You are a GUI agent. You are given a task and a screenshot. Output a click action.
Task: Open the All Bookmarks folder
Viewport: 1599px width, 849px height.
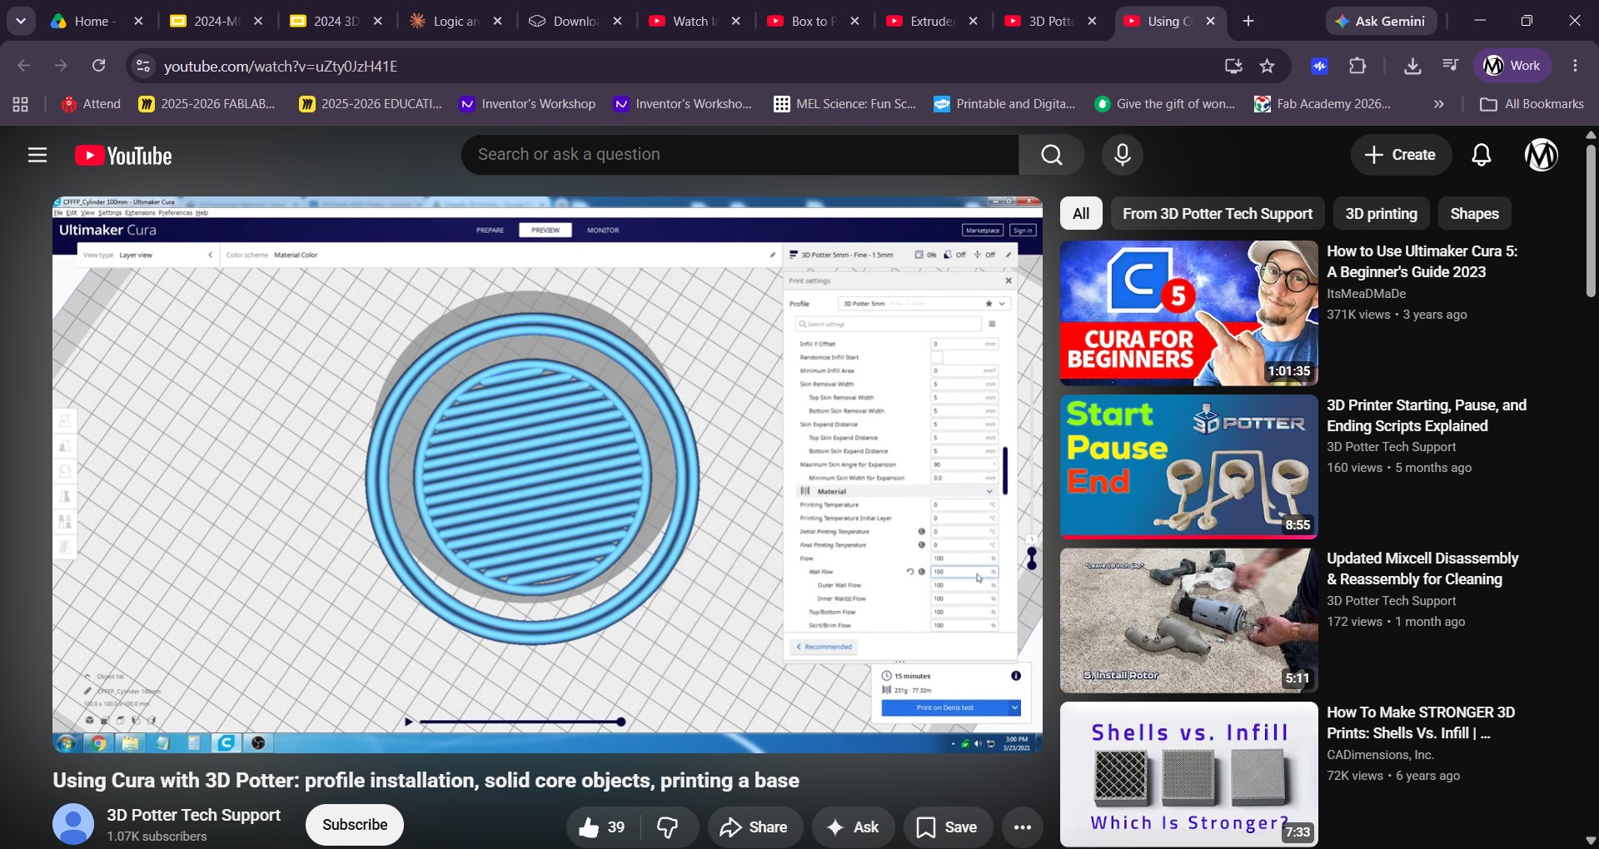pos(1532,104)
